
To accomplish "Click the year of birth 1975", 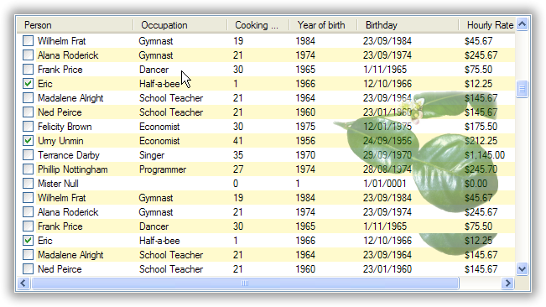I will (x=305, y=127).
